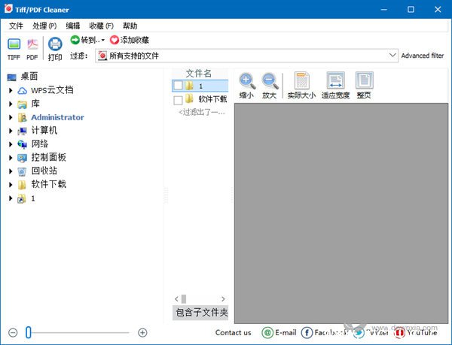Screen dimensions: 452x345
Task: Expand the WPS云文档 tree node
Action: tap(11, 90)
